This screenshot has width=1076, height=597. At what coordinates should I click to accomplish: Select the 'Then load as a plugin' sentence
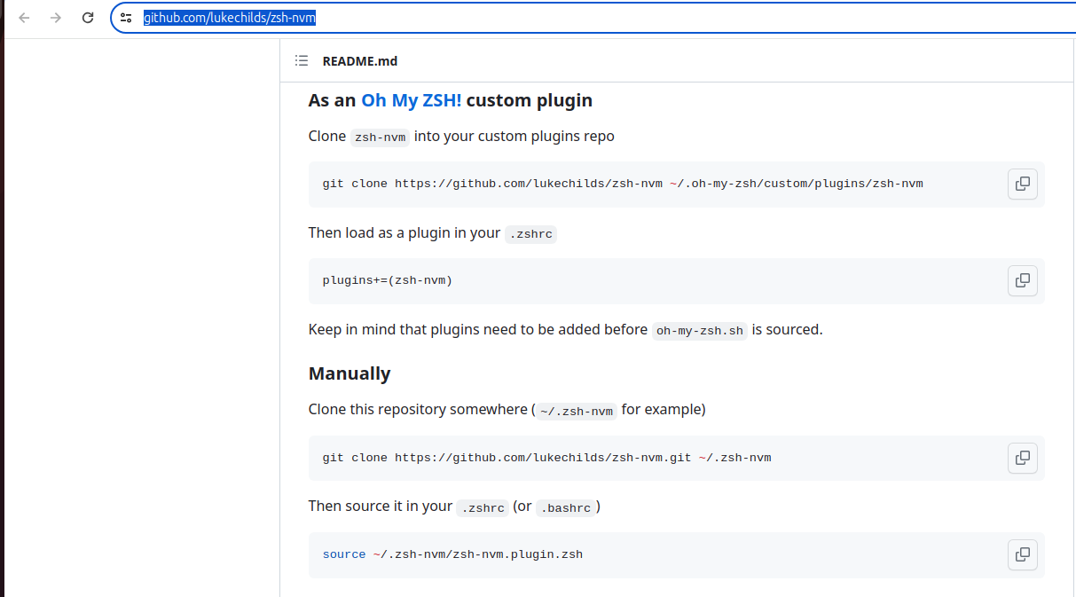point(433,233)
